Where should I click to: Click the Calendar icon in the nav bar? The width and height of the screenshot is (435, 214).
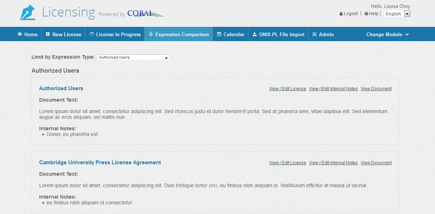tap(219, 34)
